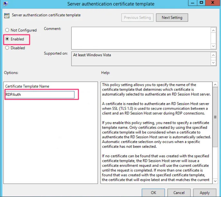This screenshot has height=197, width=221.
Task: Apply the policy setting
Action: coord(205,193)
